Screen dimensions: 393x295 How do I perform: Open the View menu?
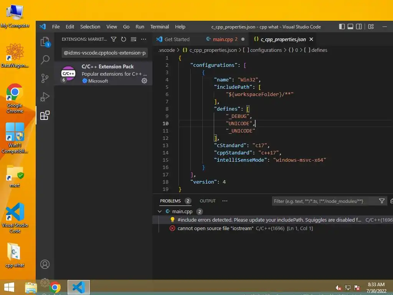click(x=112, y=27)
